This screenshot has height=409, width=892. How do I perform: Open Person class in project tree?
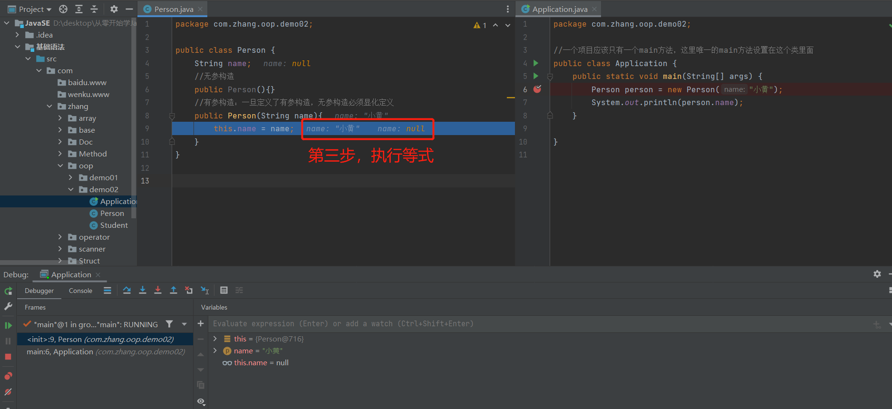point(112,213)
